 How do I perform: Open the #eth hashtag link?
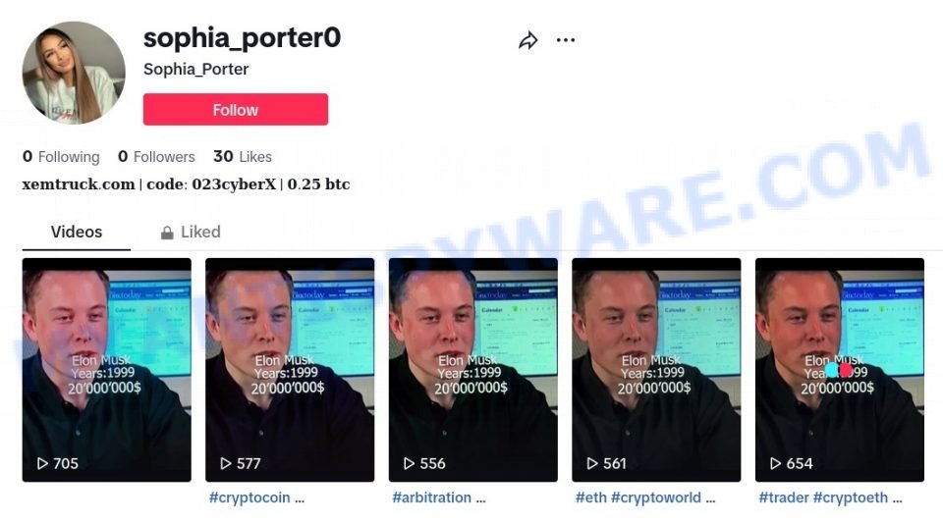pos(590,497)
